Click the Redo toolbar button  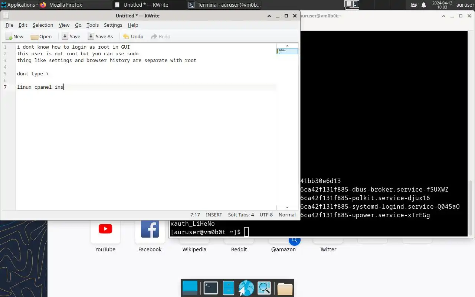(161, 36)
